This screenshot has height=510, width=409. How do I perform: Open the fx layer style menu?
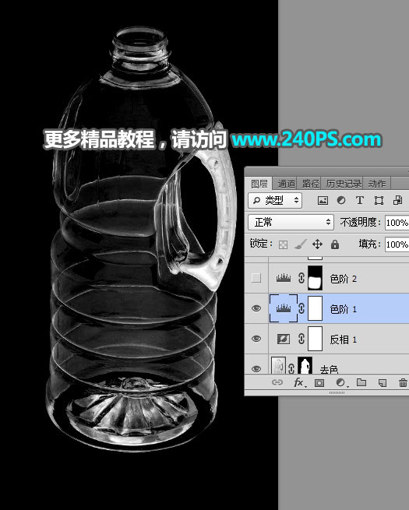tap(298, 382)
